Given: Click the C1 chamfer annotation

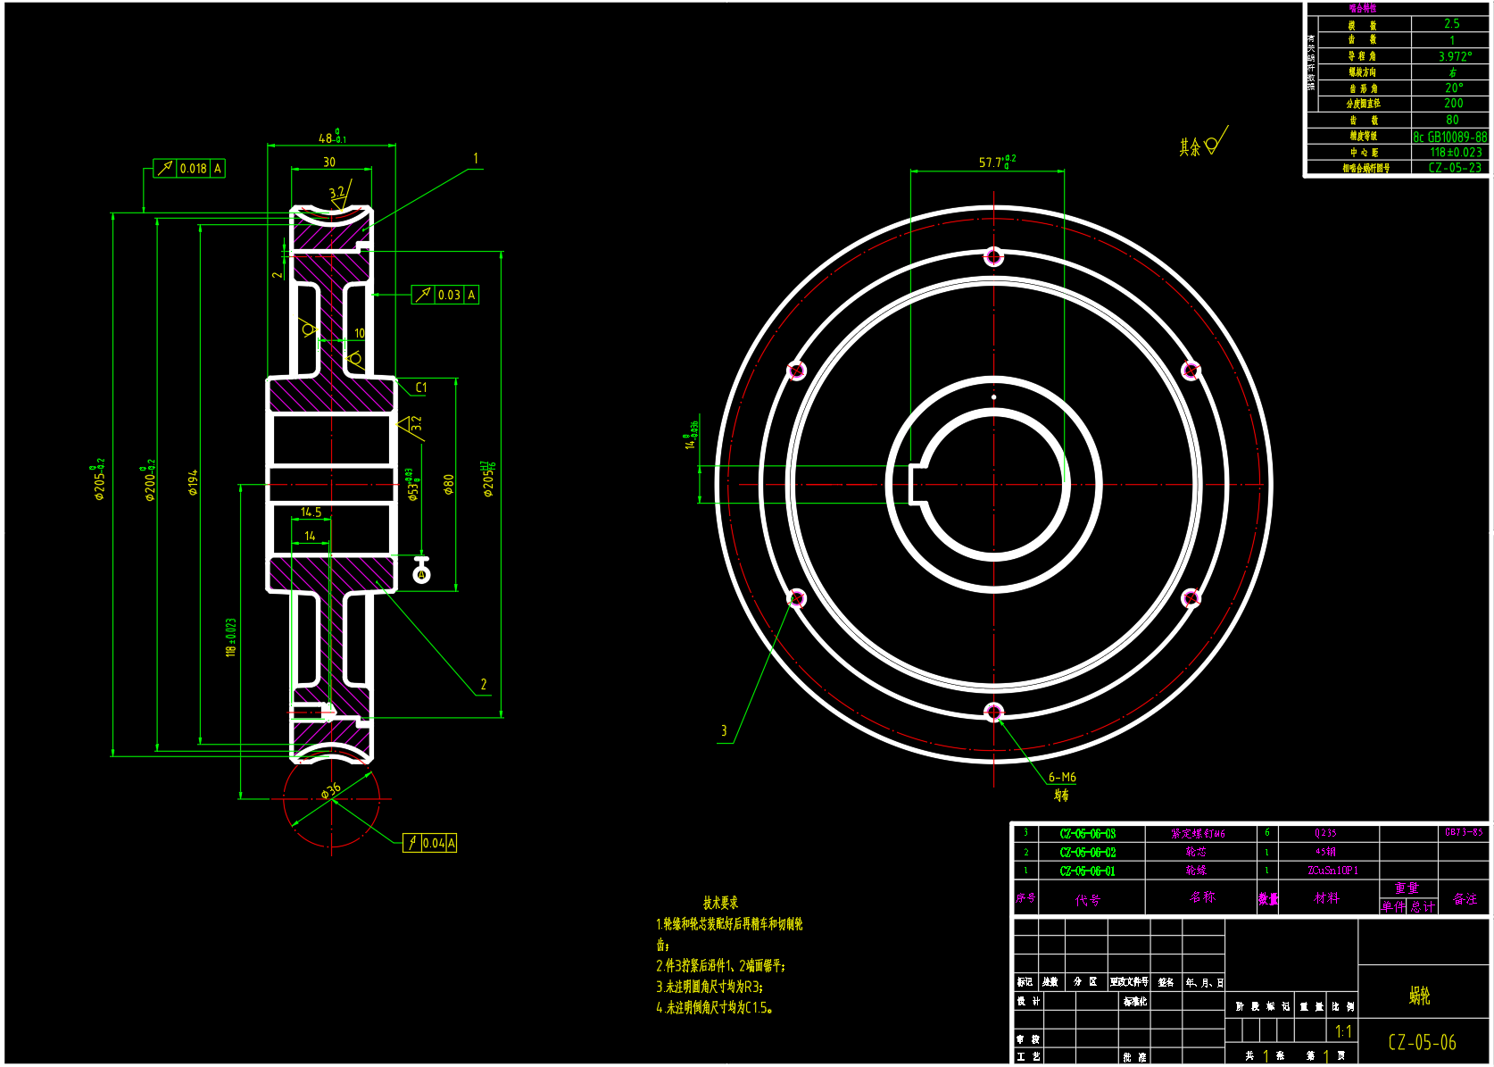Looking at the screenshot, I should [421, 388].
